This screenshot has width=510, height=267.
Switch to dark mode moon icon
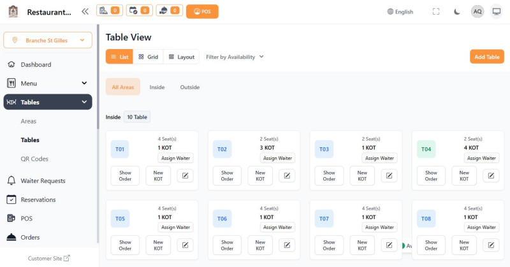[456, 11]
